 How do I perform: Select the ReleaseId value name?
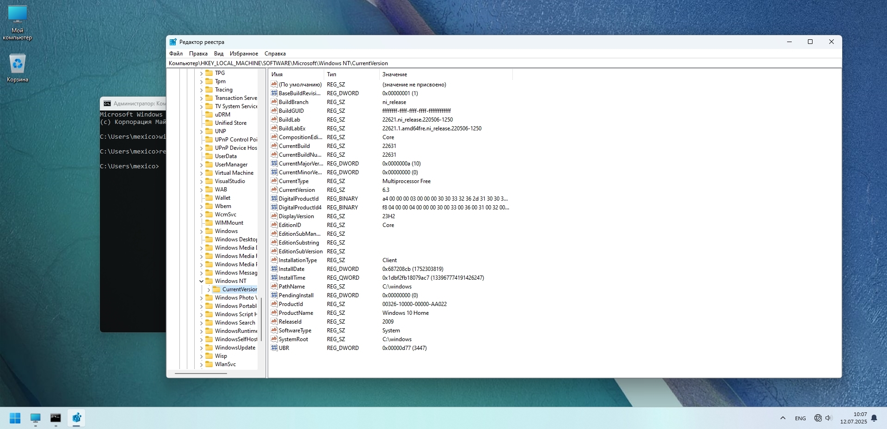(290, 322)
